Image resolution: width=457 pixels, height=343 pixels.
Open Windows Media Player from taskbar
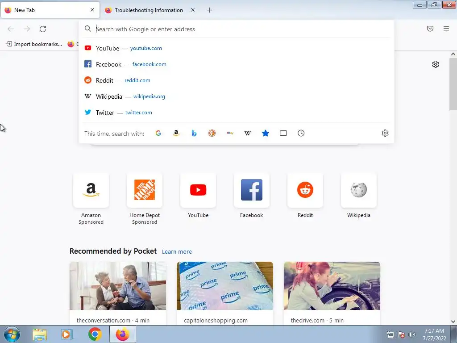[x=67, y=334]
